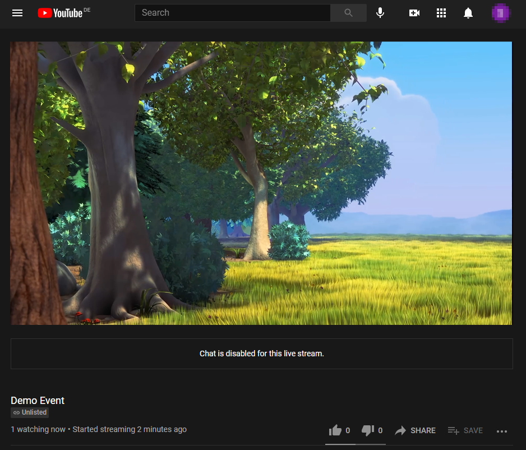
Task: Start voice search with microphone icon
Action: point(380,13)
